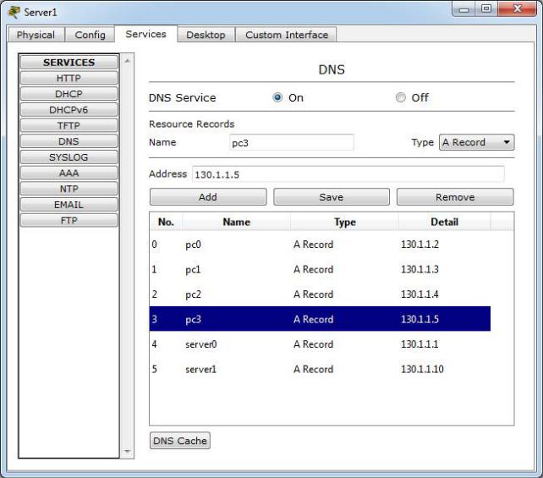This screenshot has height=478, width=543.
Task: Turn DNS Service On
Action: tap(277, 97)
